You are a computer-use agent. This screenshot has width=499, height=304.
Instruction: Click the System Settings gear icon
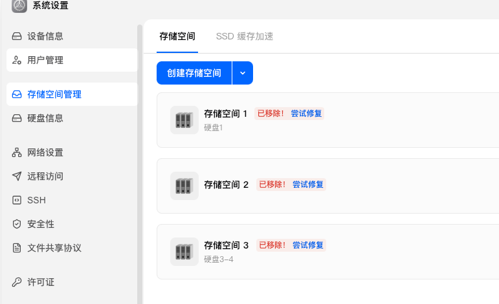click(x=19, y=6)
